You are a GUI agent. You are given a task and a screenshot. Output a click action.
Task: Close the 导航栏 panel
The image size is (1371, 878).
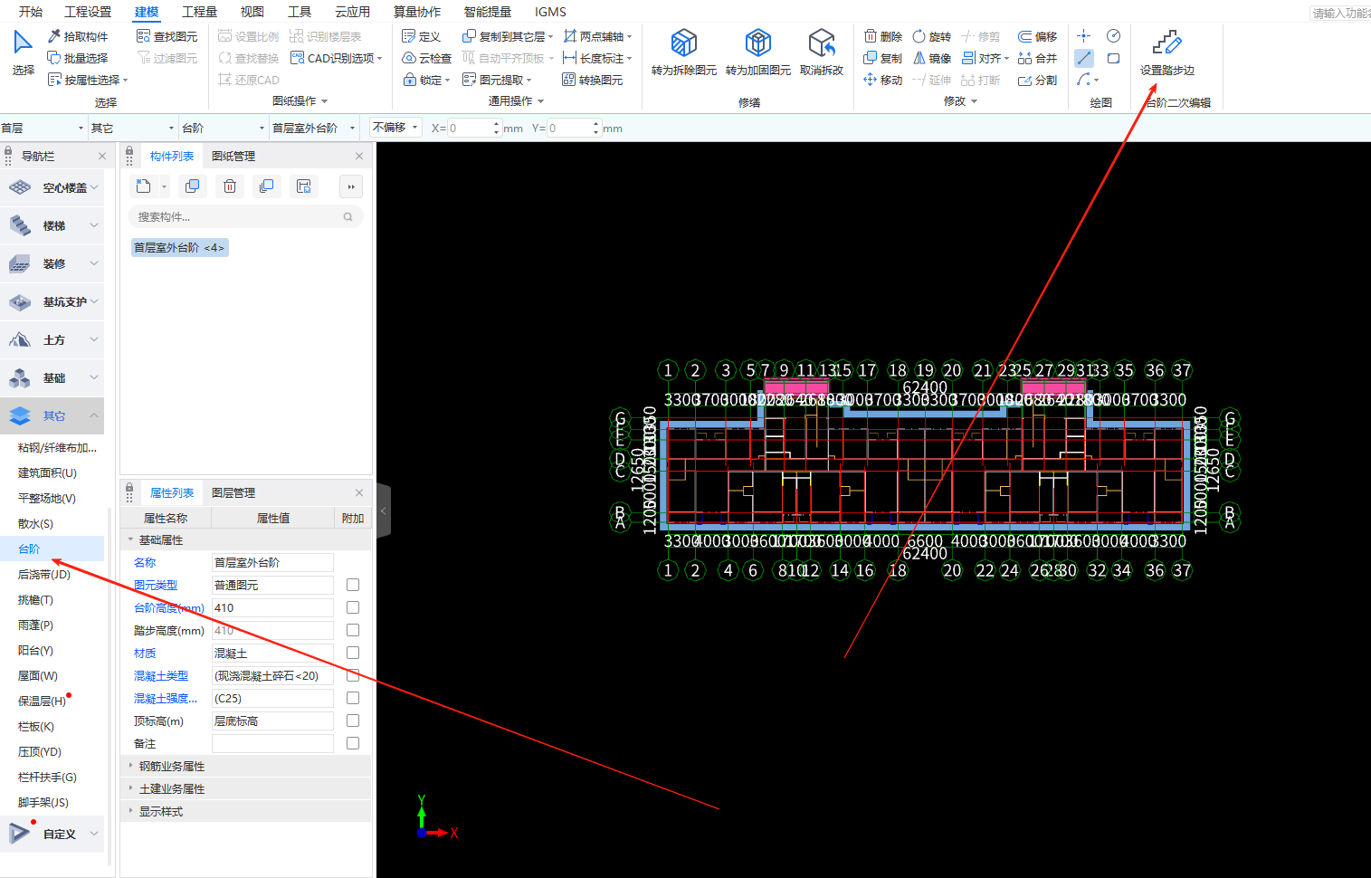click(102, 156)
